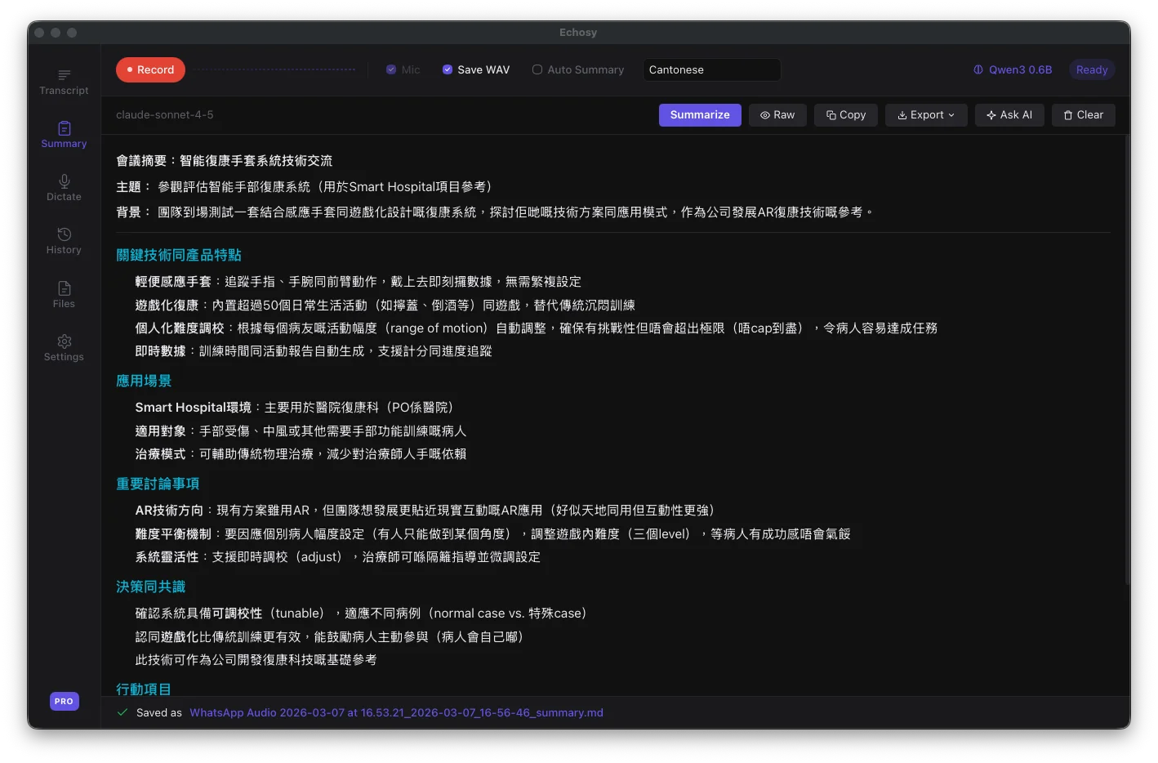
Task: Clear the current summary
Action: [x=1083, y=114]
